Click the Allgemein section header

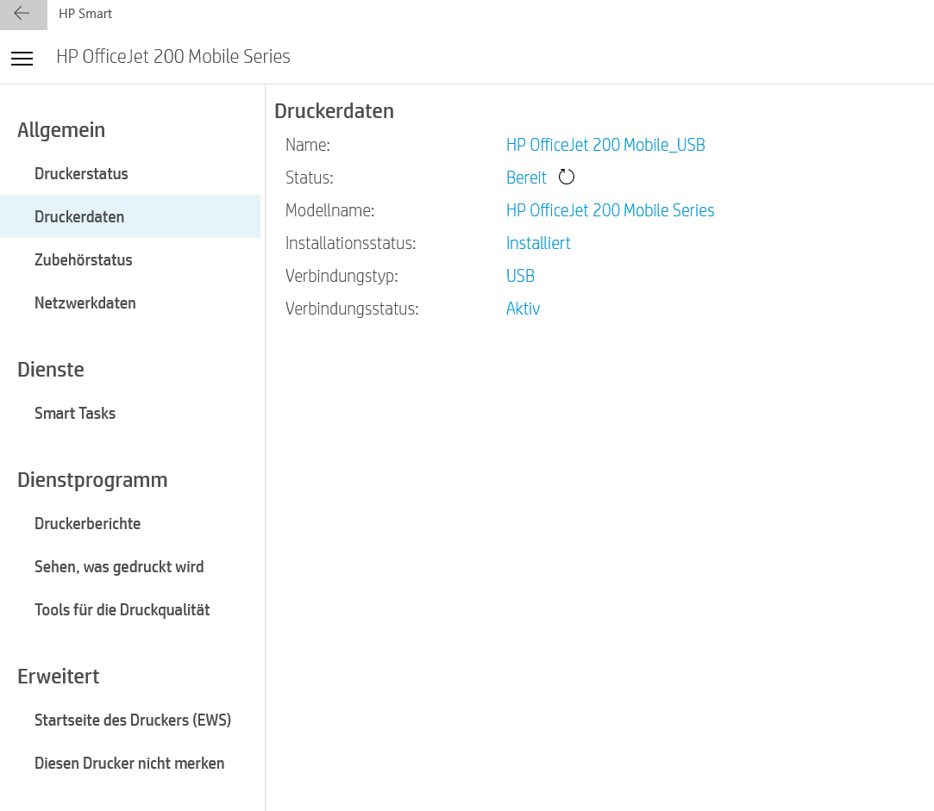click(60, 130)
